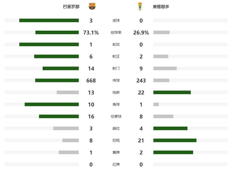Click the 黄牌 stat label
229x171 pixels.
(116, 152)
